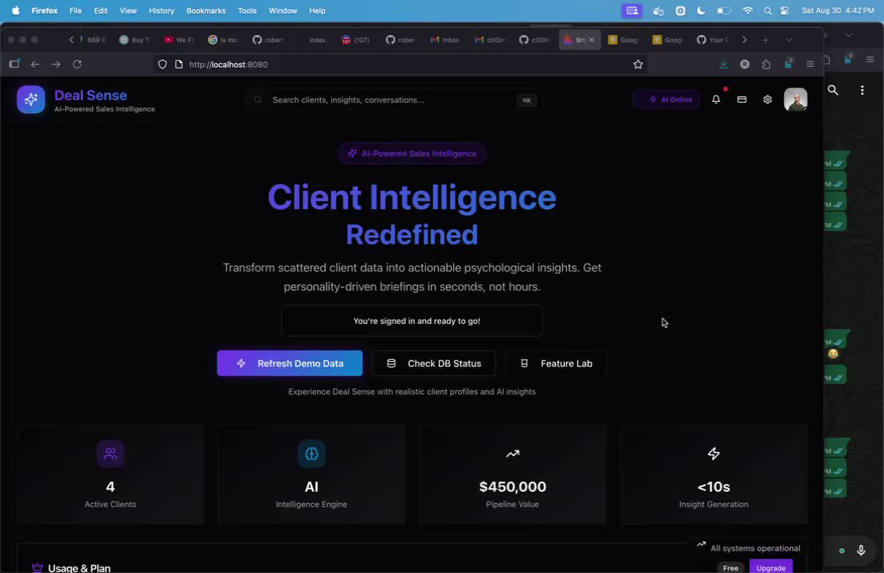Click the All systems operational status

pos(748,548)
